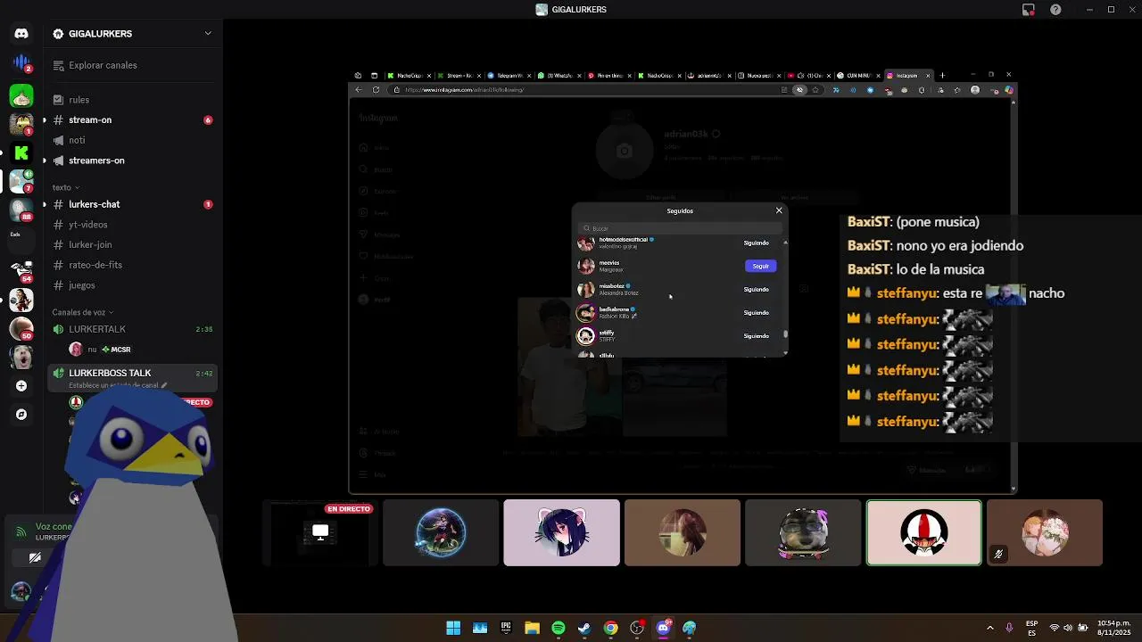
Task: Switch to WhatsApp browser tab
Action: [558, 76]
